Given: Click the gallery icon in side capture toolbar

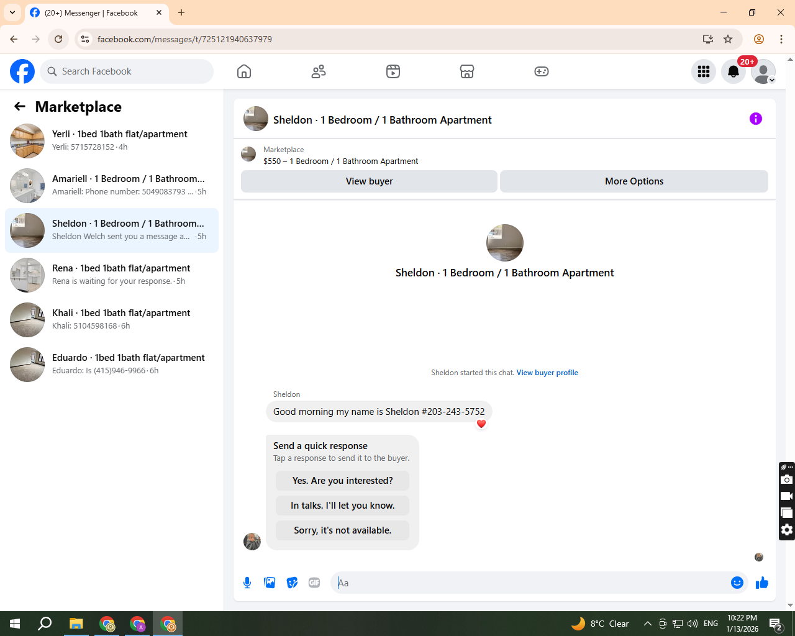Looking at the screenshot, I should pos(787,513).
